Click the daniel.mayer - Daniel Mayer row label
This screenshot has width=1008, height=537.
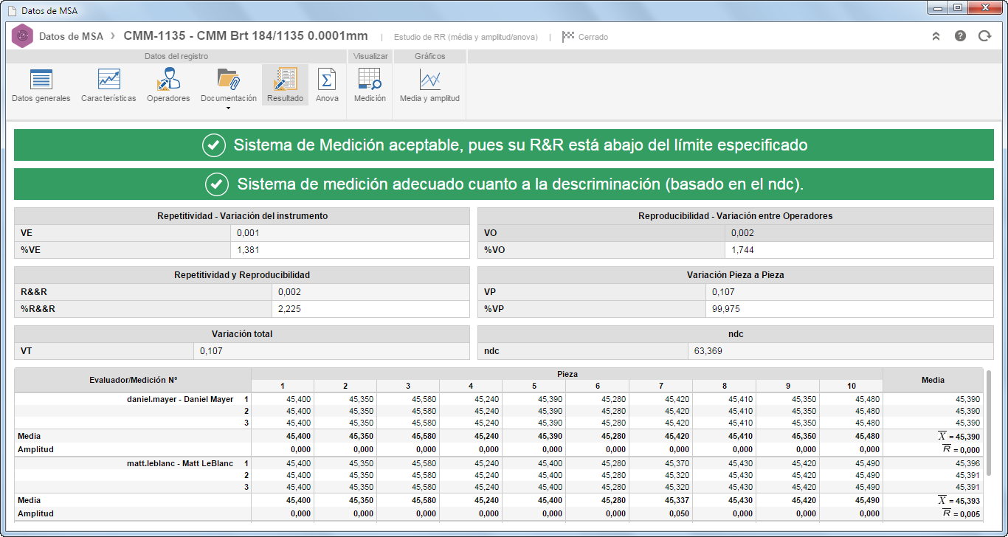tap(180, 400)
